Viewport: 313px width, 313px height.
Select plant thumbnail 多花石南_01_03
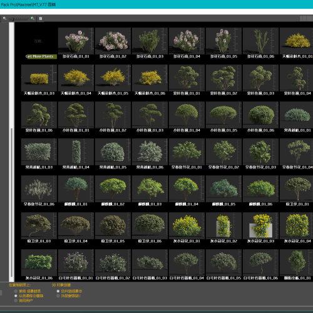click(x=150, y=41)
